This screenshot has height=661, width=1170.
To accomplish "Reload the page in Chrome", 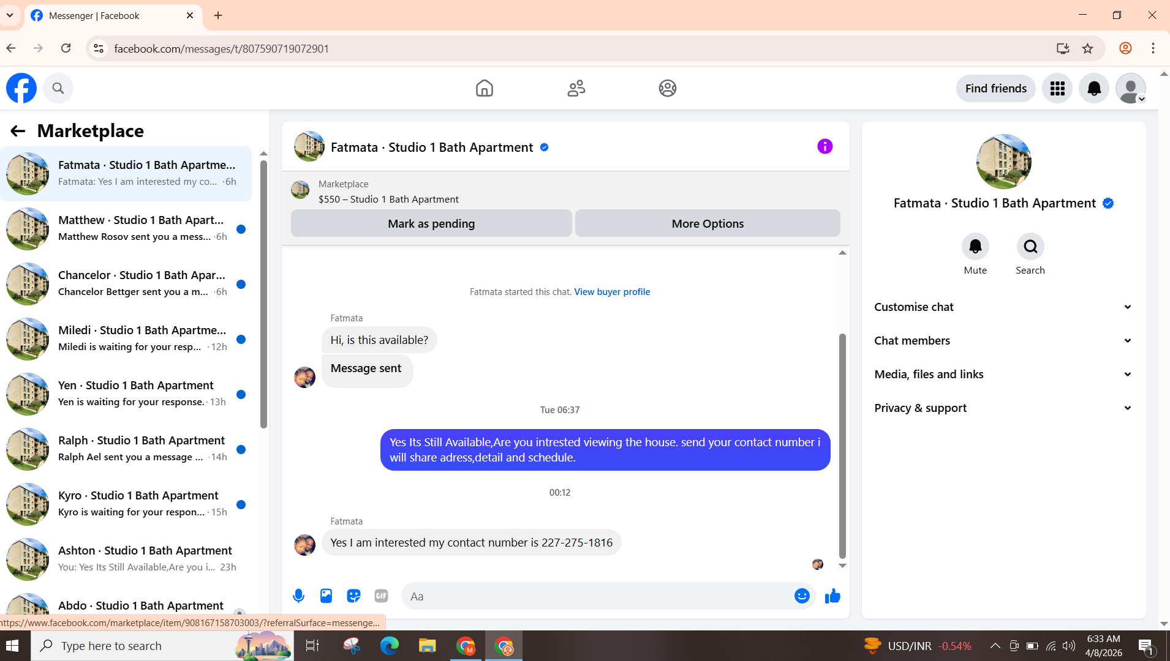I will pyautogui.click(x=66, y=48).
